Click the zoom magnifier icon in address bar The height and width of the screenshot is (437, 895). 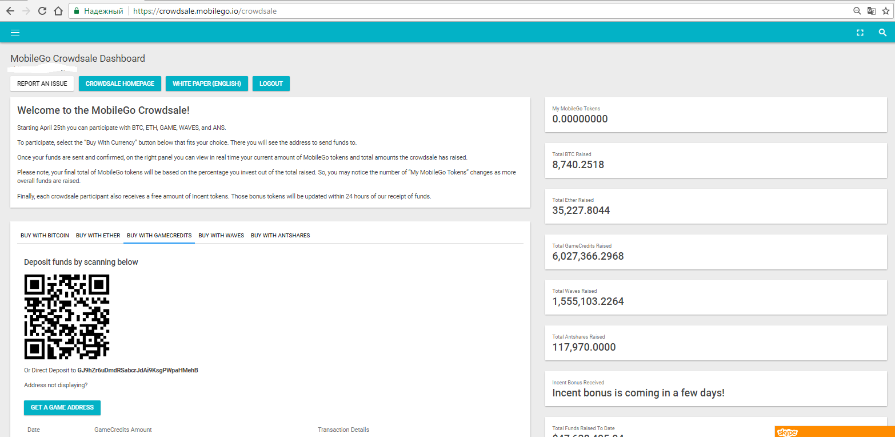tap(857, 11)
